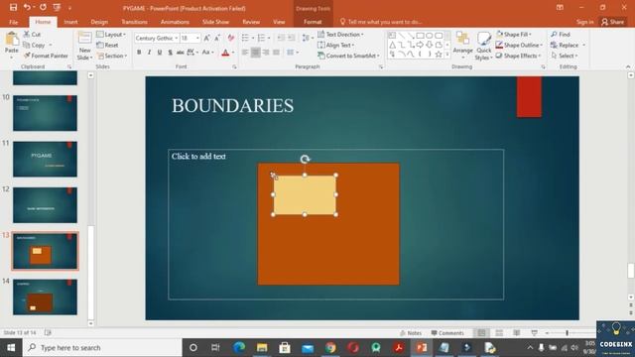Switch to the Animations tab

click(x=175, y=22)
